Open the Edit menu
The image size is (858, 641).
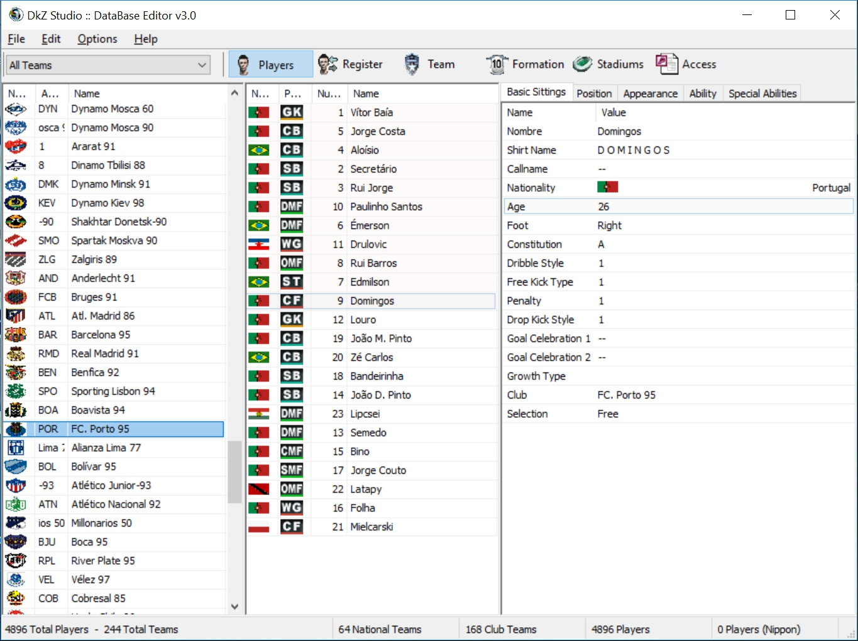(x=51, y=39)
